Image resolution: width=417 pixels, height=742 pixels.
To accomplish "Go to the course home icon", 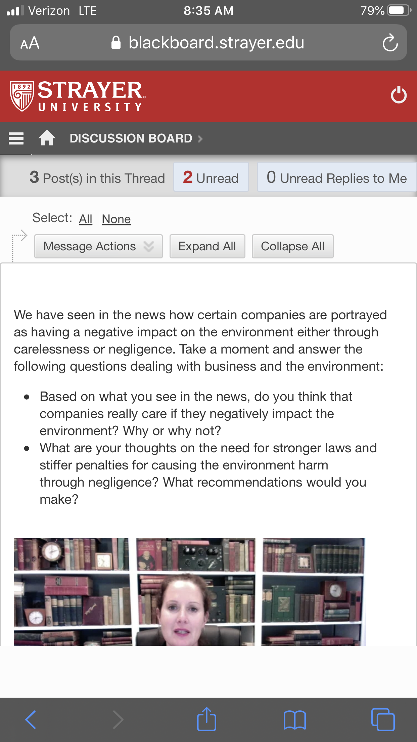I will point(47,138).
